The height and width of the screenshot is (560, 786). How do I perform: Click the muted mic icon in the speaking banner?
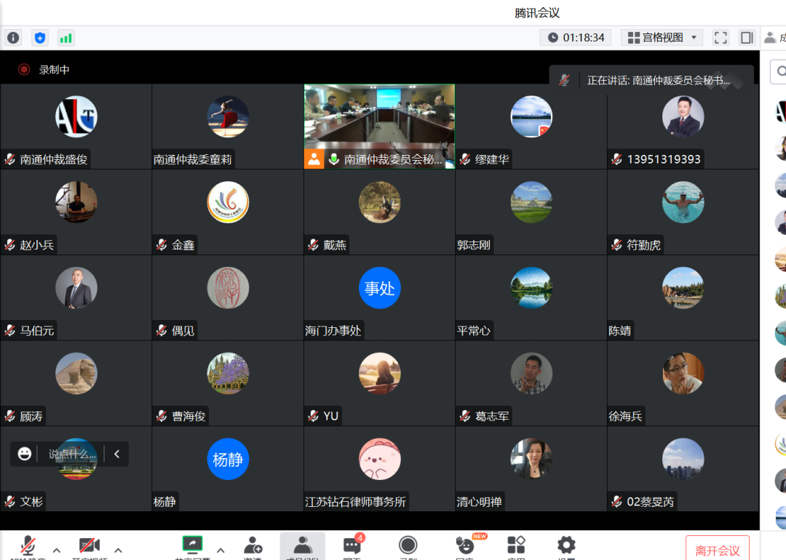click(565, 80)
